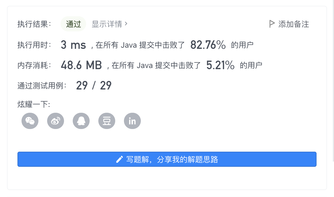Click the 添加备注 text label
Viewport: 334px width, 197px height.
tap(294, 24)
